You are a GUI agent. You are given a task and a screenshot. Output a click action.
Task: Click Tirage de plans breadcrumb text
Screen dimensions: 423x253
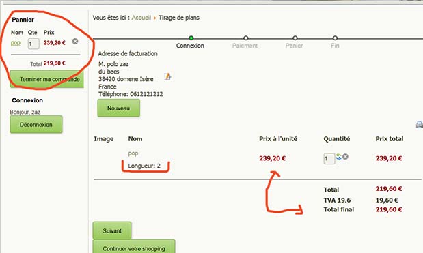179,18
